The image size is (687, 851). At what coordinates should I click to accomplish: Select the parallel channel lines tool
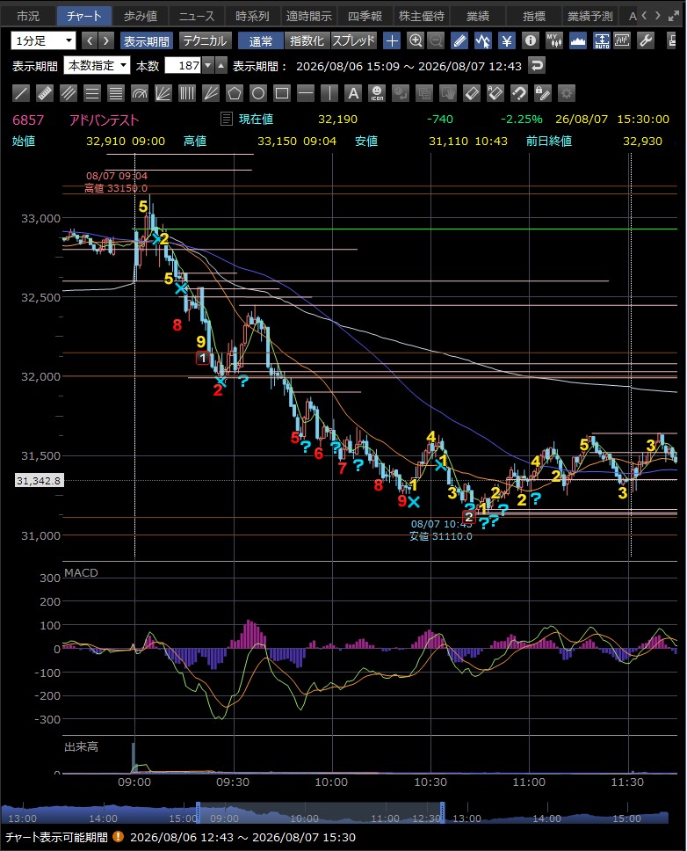[x=69, y=93]
